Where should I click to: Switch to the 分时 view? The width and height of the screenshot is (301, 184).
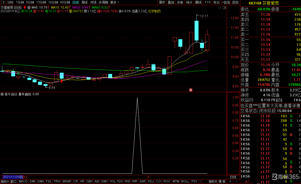pos(10,2)
